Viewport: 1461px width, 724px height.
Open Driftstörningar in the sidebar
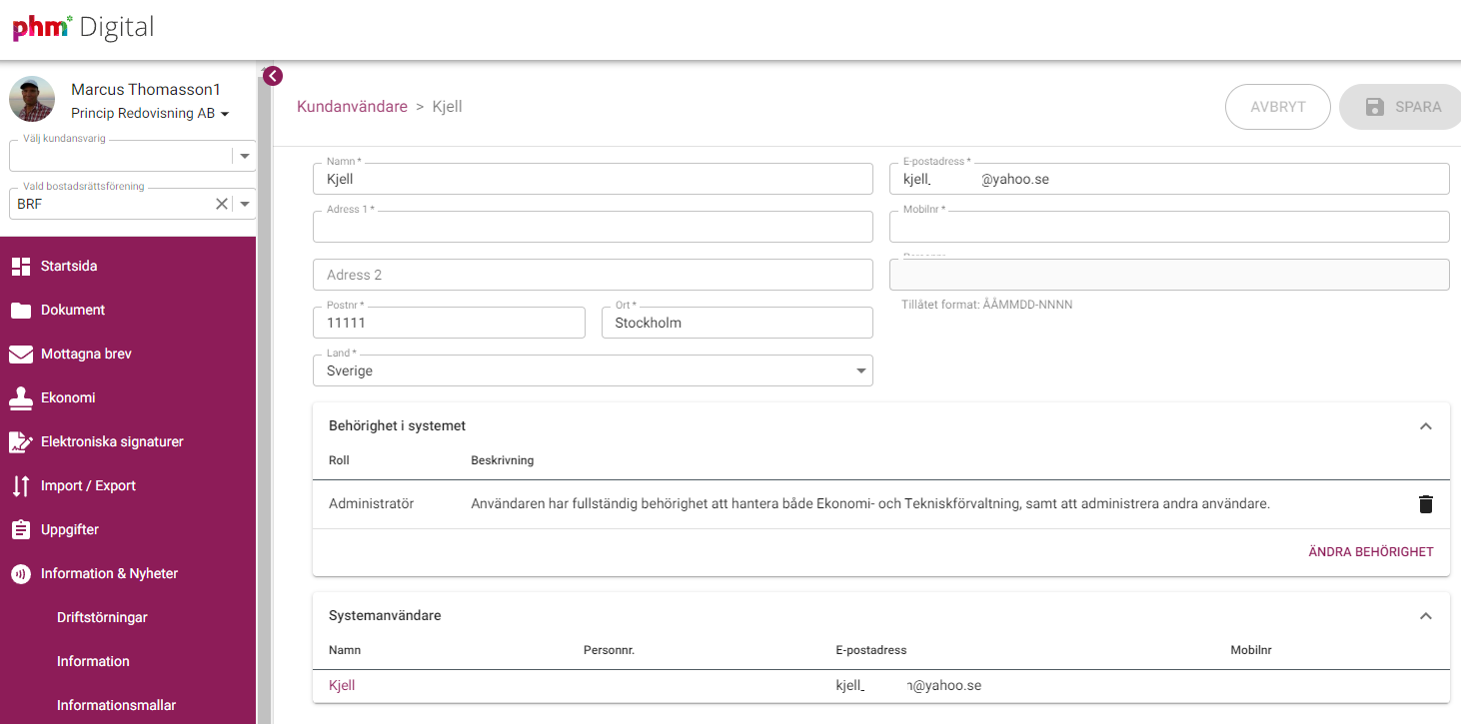pos(102,617)
